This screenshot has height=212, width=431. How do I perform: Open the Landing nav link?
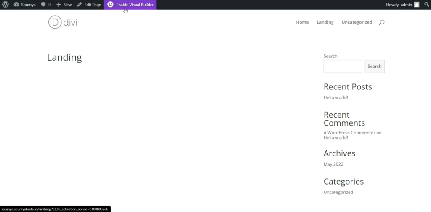pos(325,22)
